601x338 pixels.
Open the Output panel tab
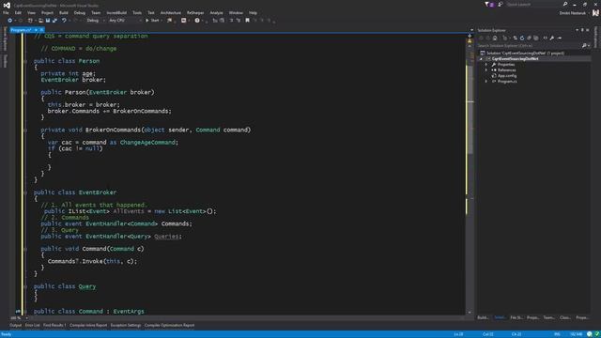(x=16, y=326)
